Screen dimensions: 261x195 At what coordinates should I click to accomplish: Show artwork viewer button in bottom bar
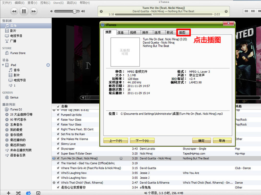[x=38, y=193]
